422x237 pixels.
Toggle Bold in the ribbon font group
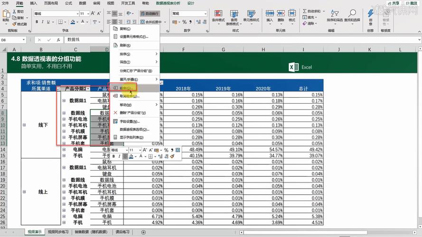tap(37, 22)
